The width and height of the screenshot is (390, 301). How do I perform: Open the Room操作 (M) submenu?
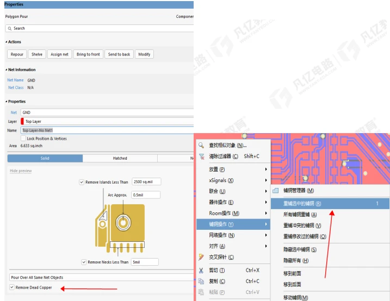pyautogui.click(x=233, y=214)
